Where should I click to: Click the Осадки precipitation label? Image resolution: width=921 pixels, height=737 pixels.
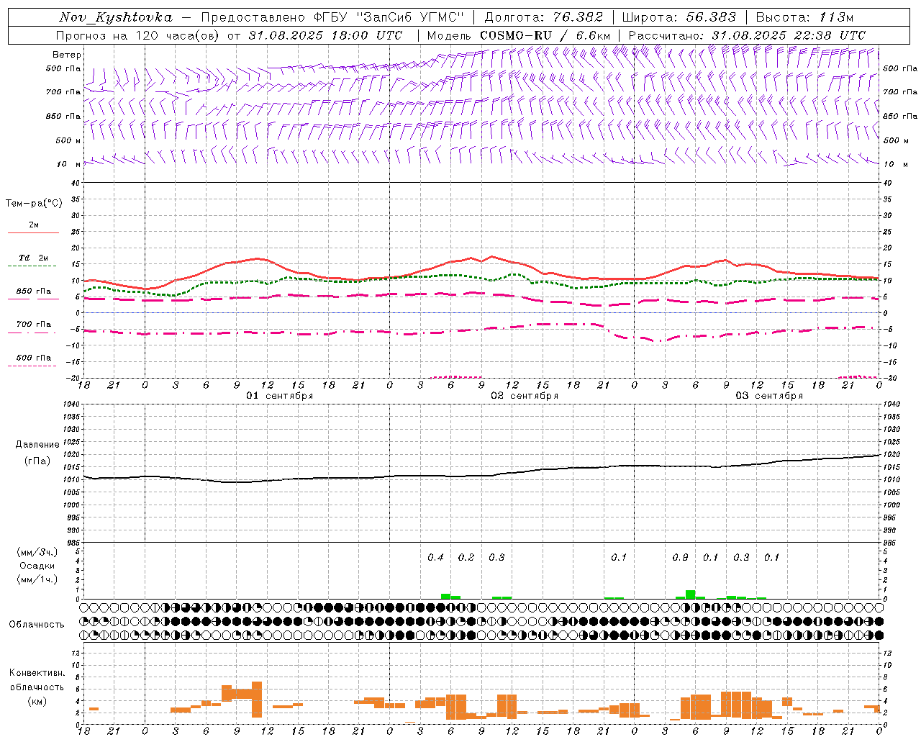click(37, 566)
